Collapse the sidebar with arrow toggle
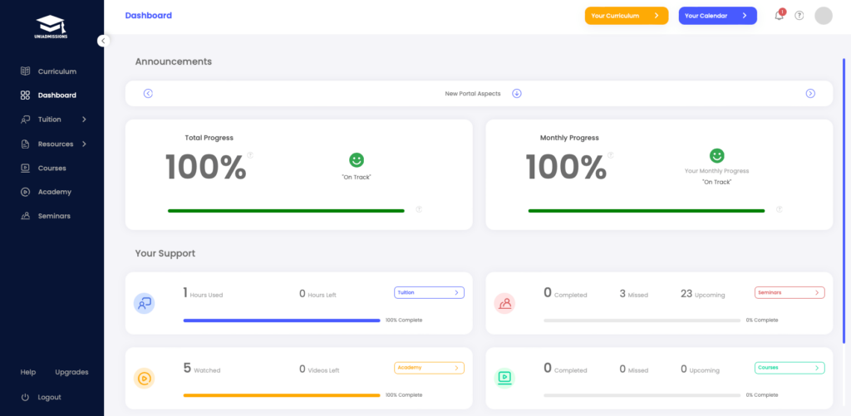The image size is (851, 416). [103, 41]
